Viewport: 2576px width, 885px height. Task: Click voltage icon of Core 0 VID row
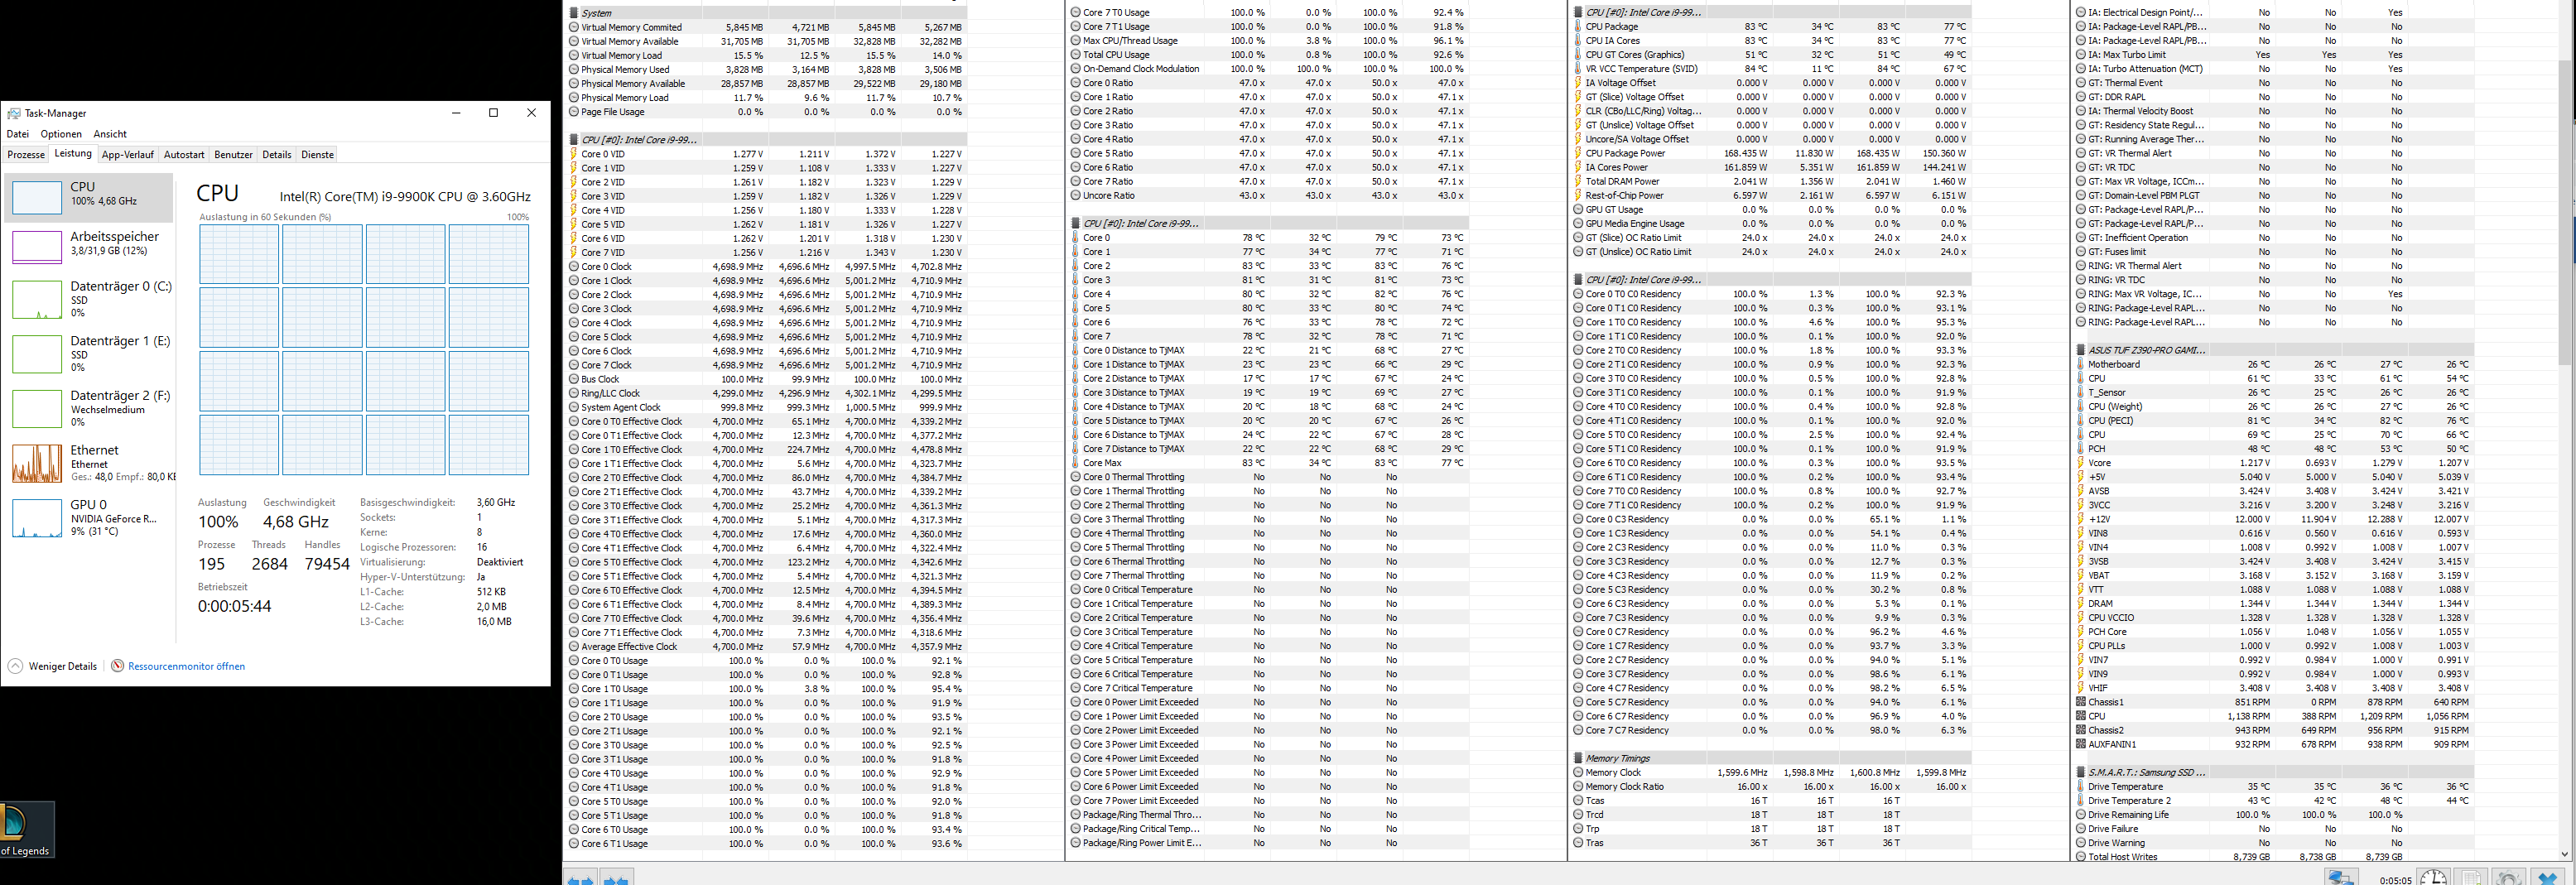[x=574, y=154]
